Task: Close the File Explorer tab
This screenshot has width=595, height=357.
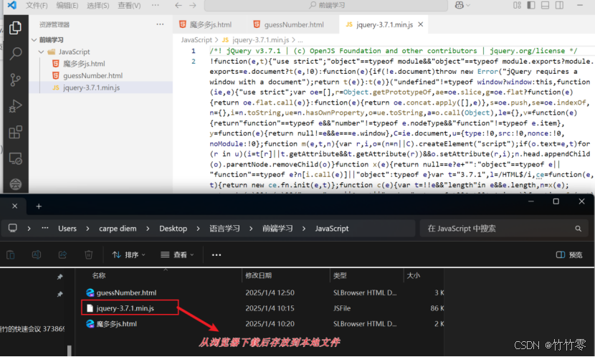Action: point(14,206)
